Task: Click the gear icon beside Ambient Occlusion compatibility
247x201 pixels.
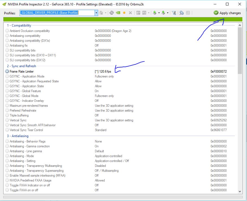Action: tap(7, 31)
